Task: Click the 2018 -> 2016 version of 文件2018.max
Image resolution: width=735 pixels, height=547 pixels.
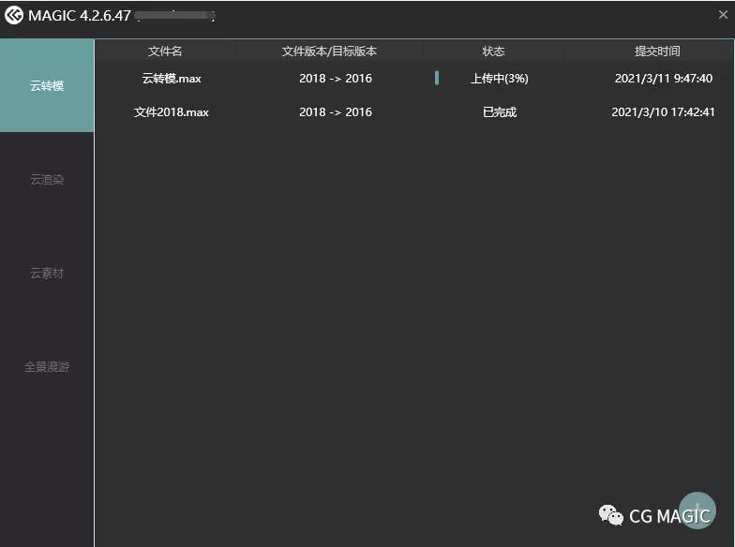Action: (335, 112)
